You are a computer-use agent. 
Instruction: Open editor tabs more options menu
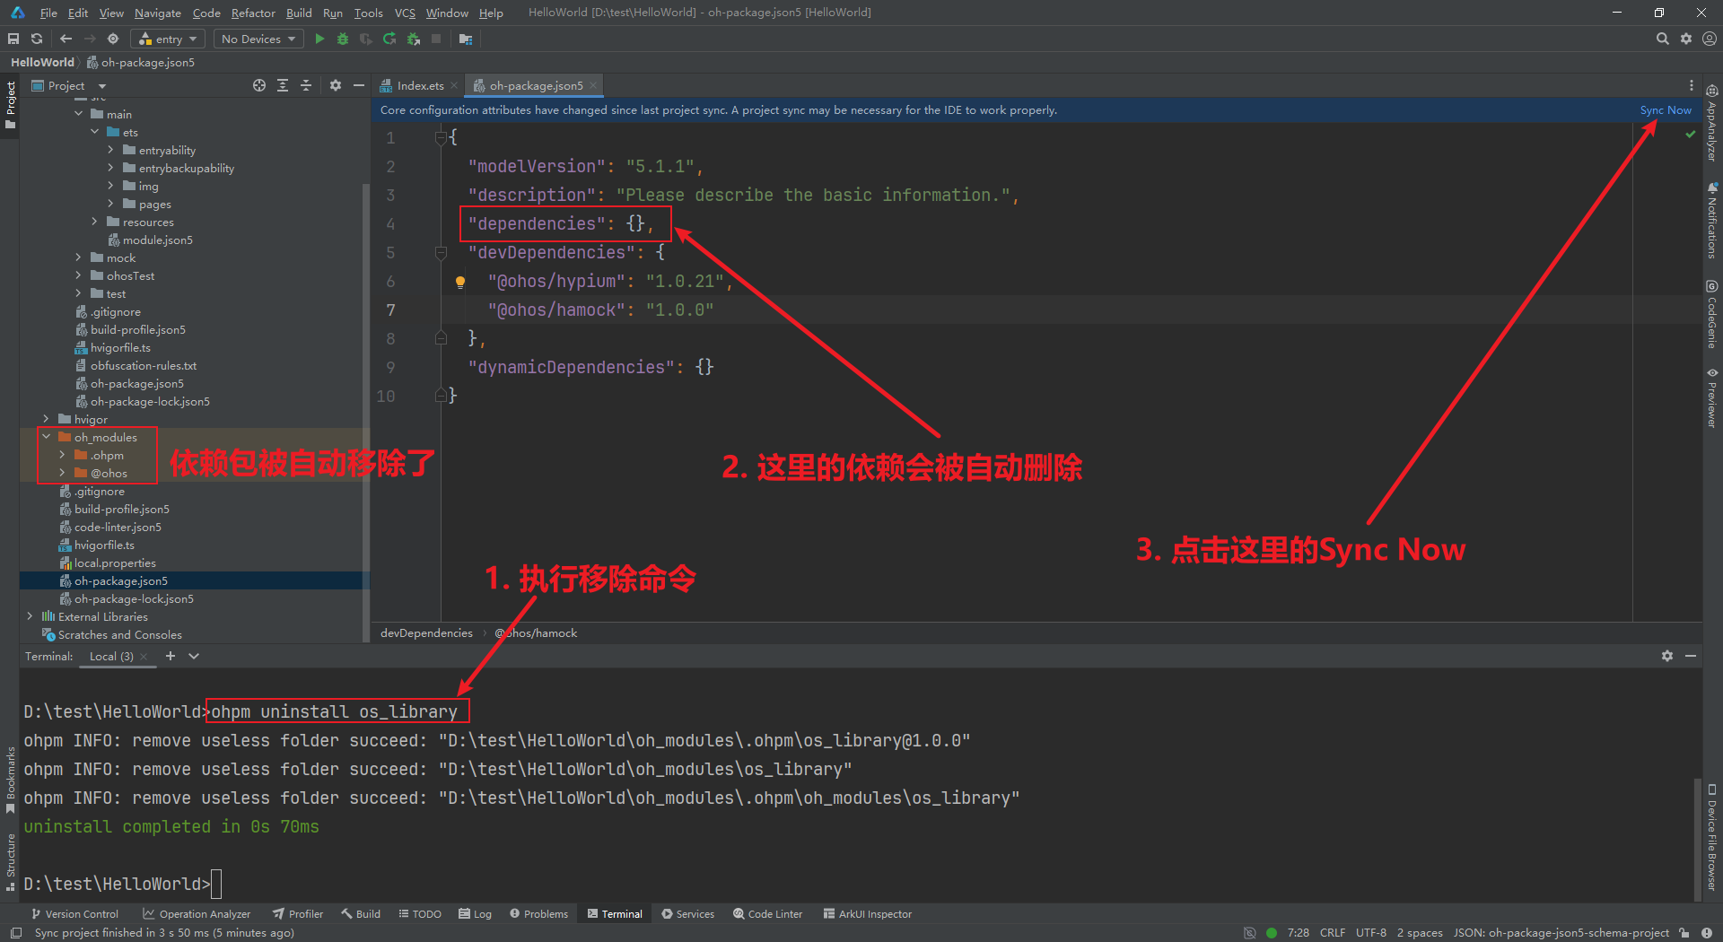coord(1692,85)
